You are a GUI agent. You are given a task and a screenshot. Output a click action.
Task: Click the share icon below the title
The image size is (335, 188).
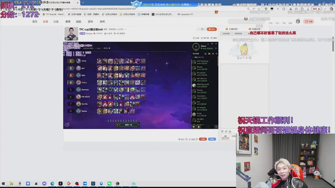coord(194,38)
